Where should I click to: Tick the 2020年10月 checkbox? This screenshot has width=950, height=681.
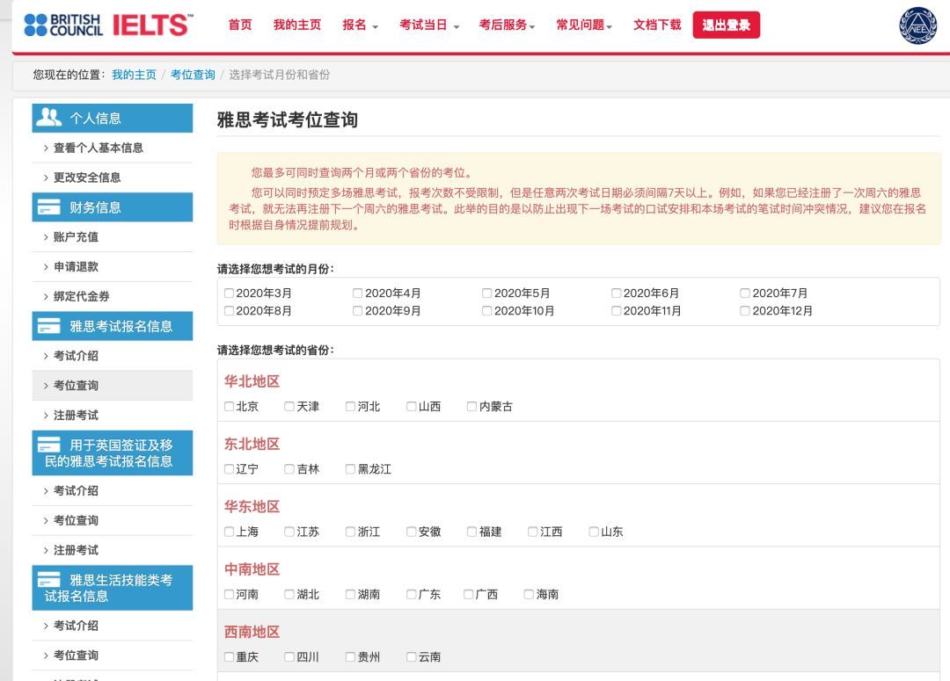pos(486,311)
